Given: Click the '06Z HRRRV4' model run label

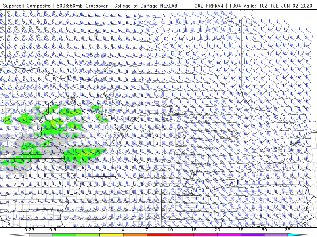Looking at the screenshot, I should pos(209,6).
